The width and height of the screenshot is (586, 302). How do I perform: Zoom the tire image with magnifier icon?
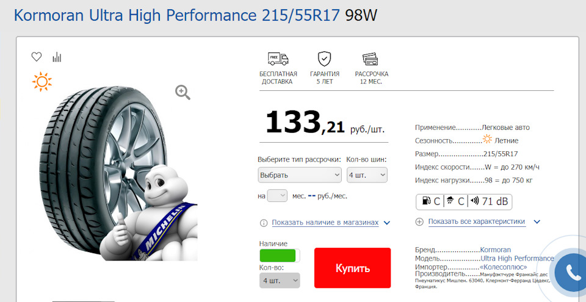[183, 92]
